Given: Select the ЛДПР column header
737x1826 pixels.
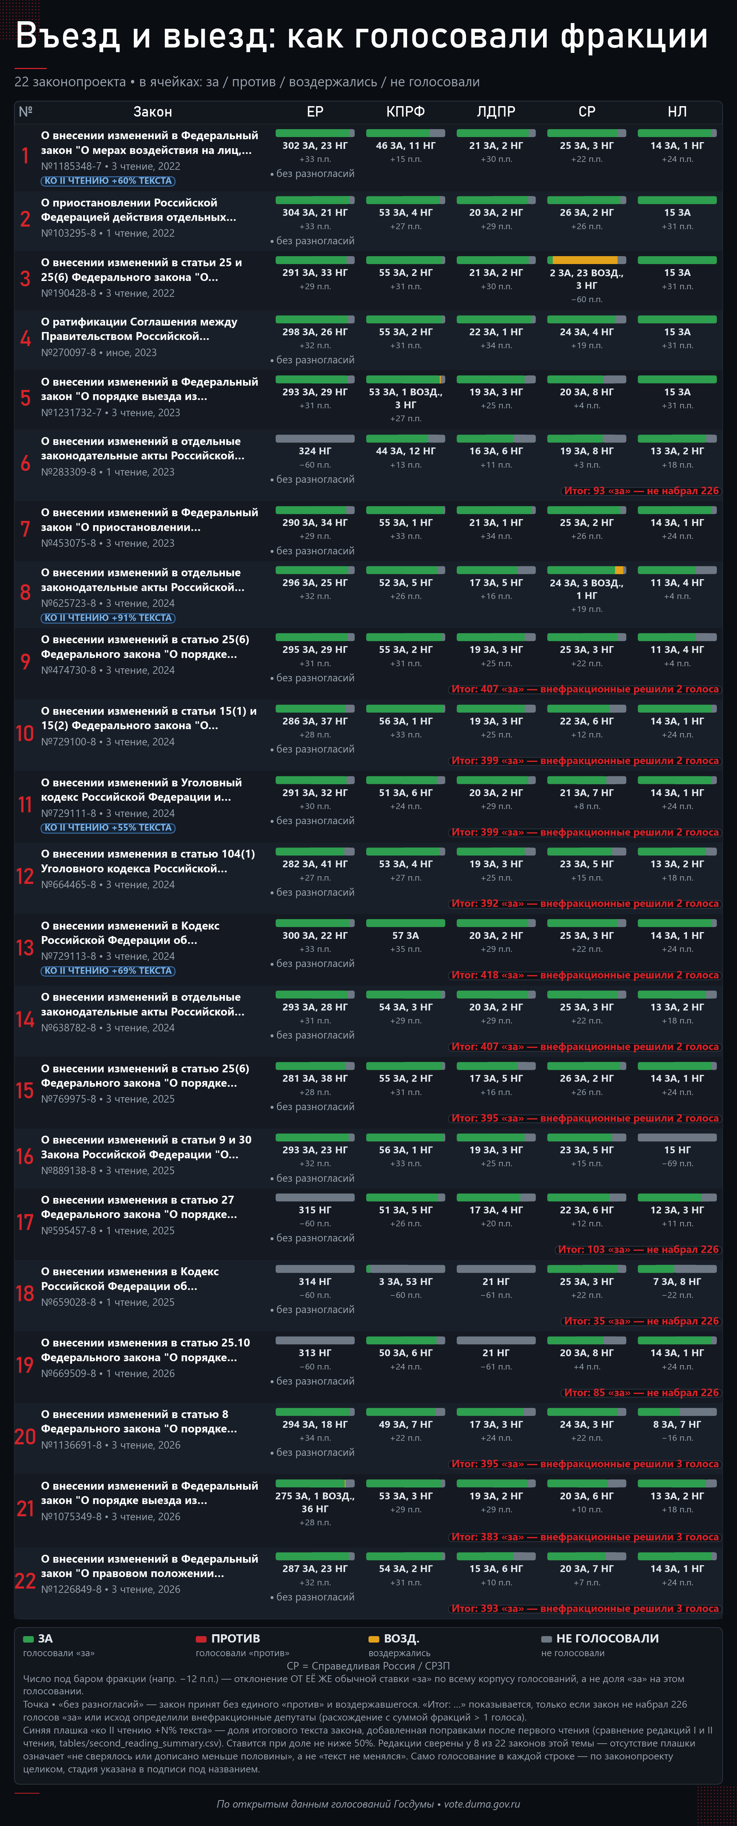Looking at the screenshot, I should click(497, 112).
